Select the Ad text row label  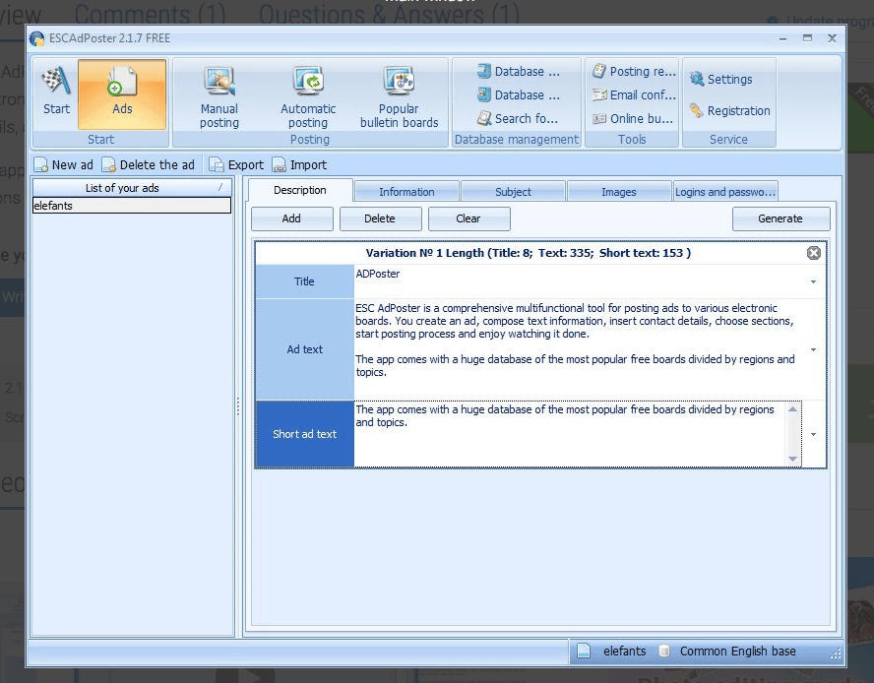[305, 349]
